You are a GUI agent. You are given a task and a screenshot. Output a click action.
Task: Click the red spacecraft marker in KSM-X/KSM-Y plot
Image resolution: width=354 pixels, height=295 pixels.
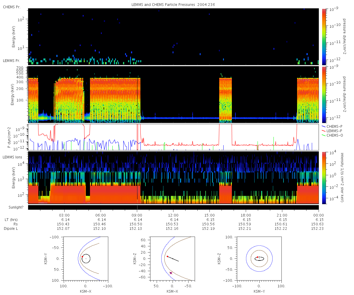pyautogui.click(x=82, y=257)
